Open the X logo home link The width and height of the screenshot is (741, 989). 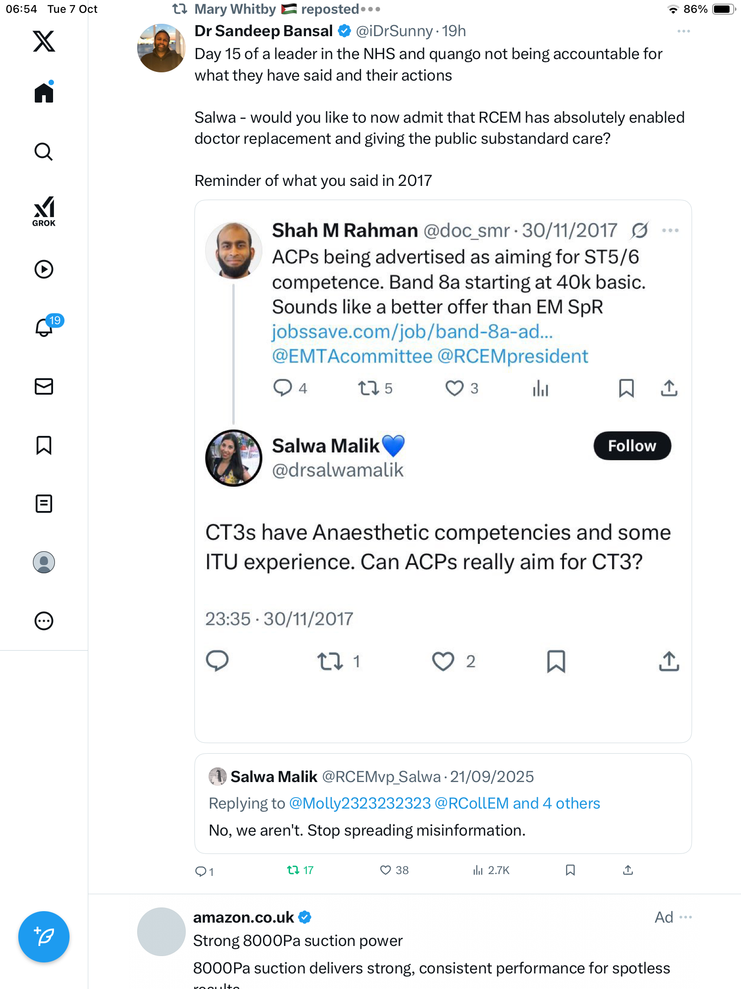pyautogui.click(x=44, y=41)
